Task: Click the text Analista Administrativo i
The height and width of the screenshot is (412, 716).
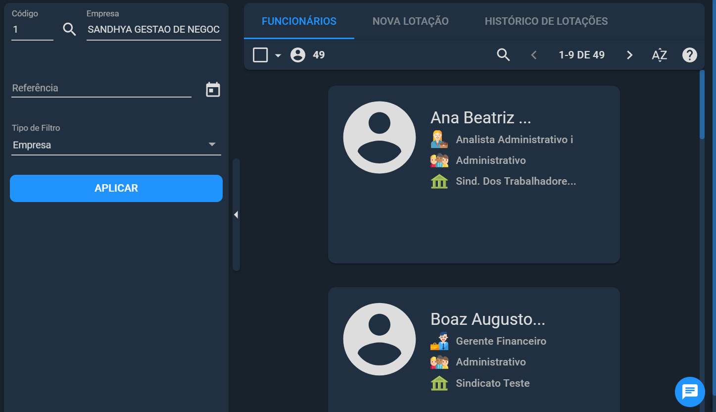Action: tap(515, 140)
